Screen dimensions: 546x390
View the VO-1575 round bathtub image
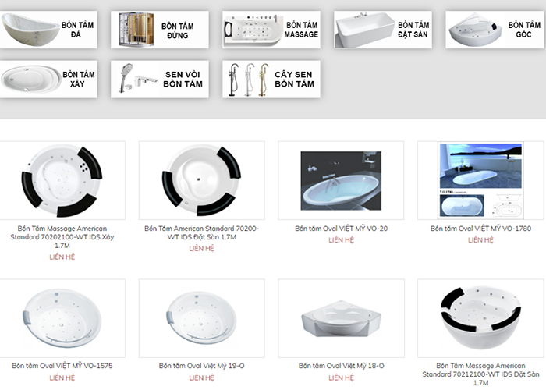click(x=62, y=318)
